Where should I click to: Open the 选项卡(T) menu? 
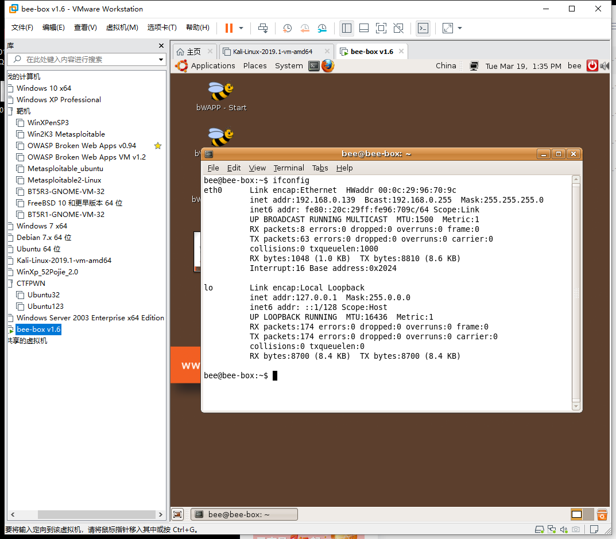[x=162, y=28]
